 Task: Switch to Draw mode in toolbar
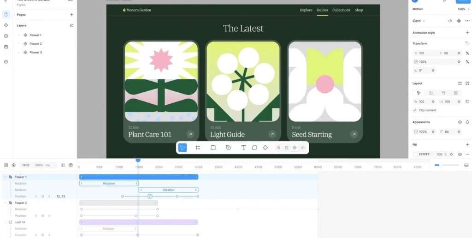pos(278,148)
